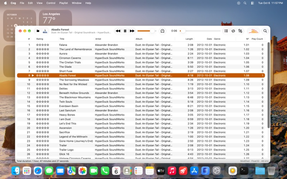The height and width of the screenshot is (179, 287).
Task: Sort playlist by the Play Count header
Action: 257,39
